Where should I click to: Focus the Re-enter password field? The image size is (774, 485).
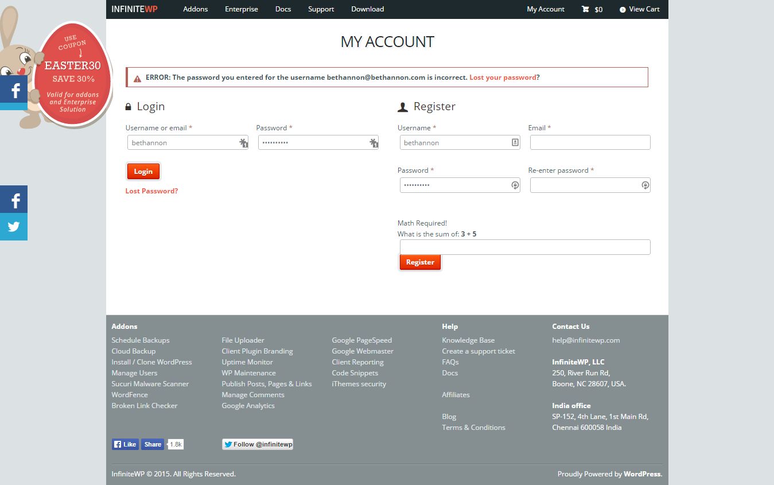(x=590, y=185)
